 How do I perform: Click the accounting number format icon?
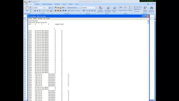[84, 11]
